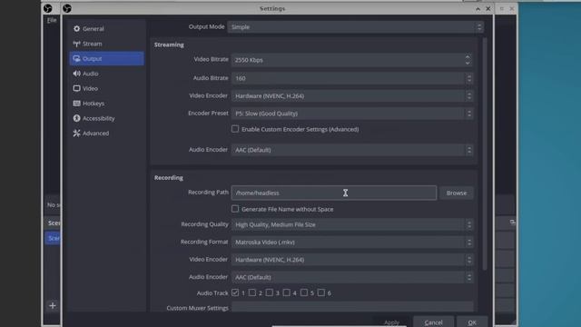581x327 pixels.
Task: Click the OBS logo in main window titlebar
Action: pyautogui.click(x=47, y=8)
